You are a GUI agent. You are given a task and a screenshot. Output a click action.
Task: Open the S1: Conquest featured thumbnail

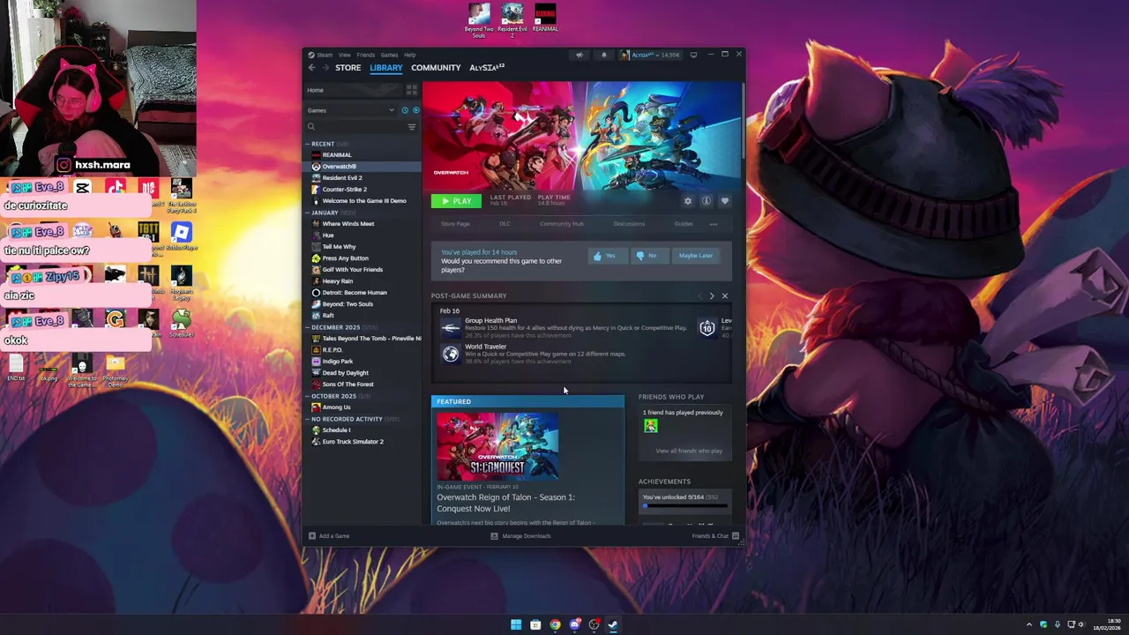click(497, 446)
